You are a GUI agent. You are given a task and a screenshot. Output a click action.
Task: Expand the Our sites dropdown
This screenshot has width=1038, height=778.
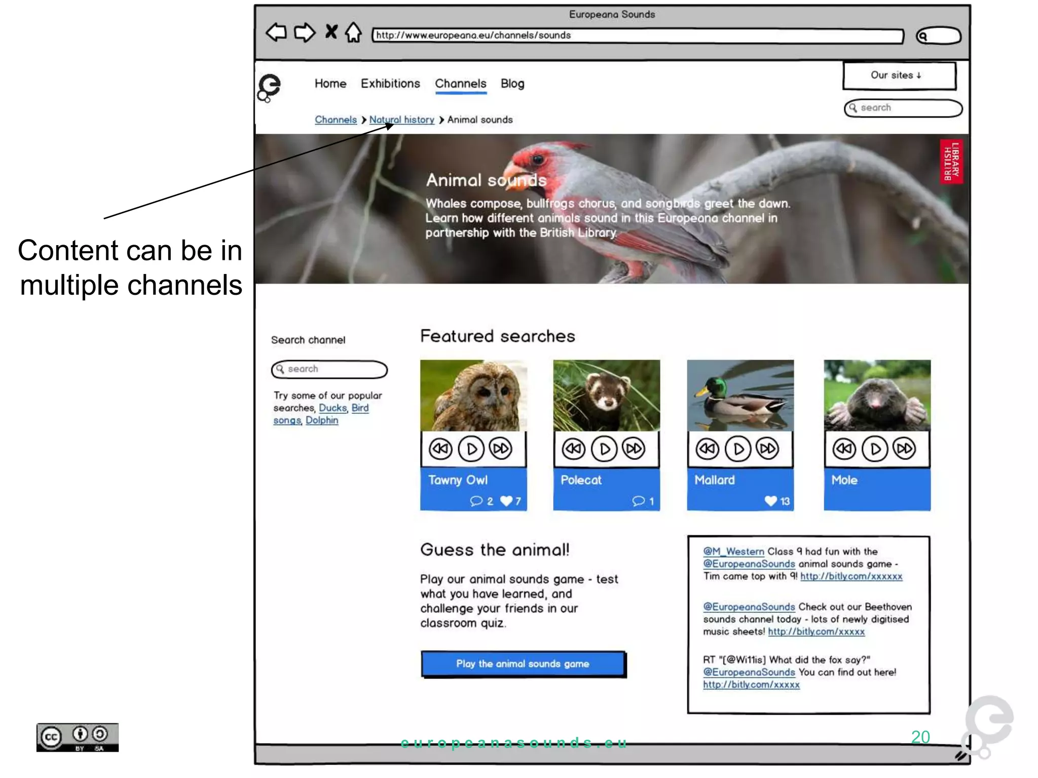pyautogui.click(x=900, y=75)
